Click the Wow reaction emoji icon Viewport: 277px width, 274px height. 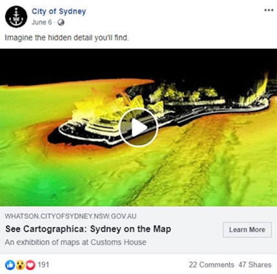click(x=20, y=265)
